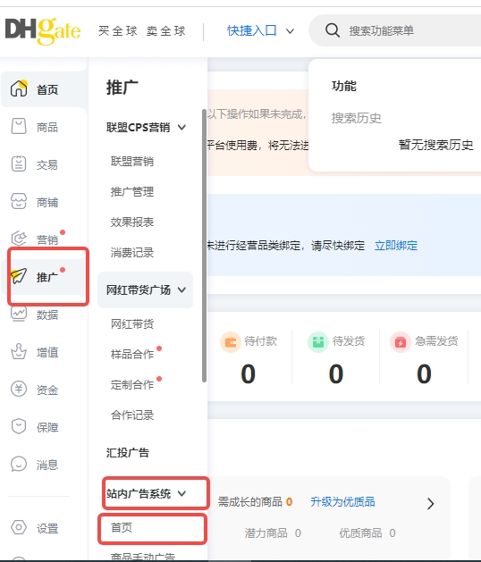Select 定制合作 menu item
This screenshot has width=481, height=562.
point(132,384)
